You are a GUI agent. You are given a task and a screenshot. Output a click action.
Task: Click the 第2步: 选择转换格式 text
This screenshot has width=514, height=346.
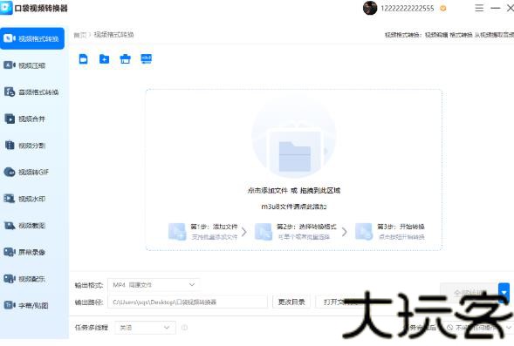pos(306,227)
